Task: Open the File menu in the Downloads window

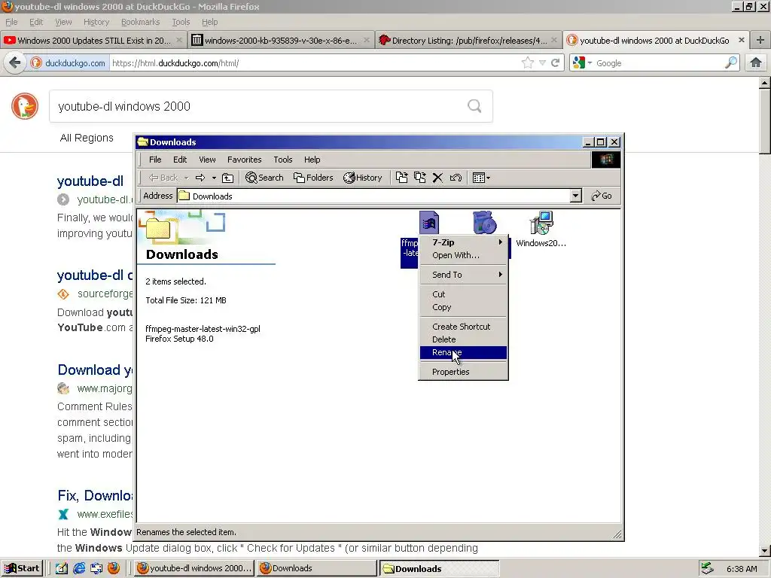Action: pyautogui.click(x=155, y=160)
